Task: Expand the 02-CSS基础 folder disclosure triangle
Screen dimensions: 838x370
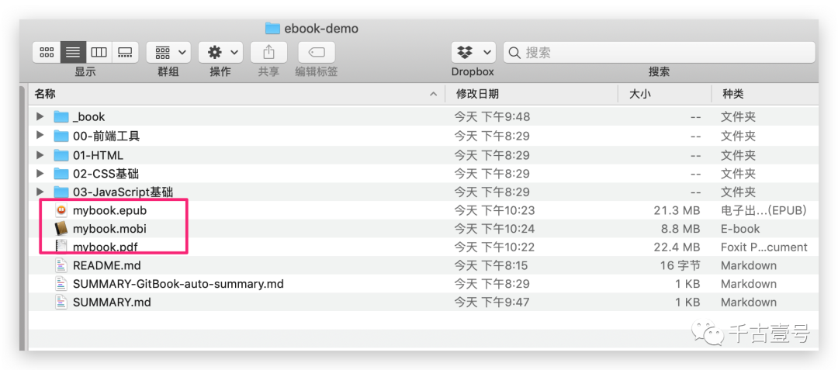Action: point(40,174)
